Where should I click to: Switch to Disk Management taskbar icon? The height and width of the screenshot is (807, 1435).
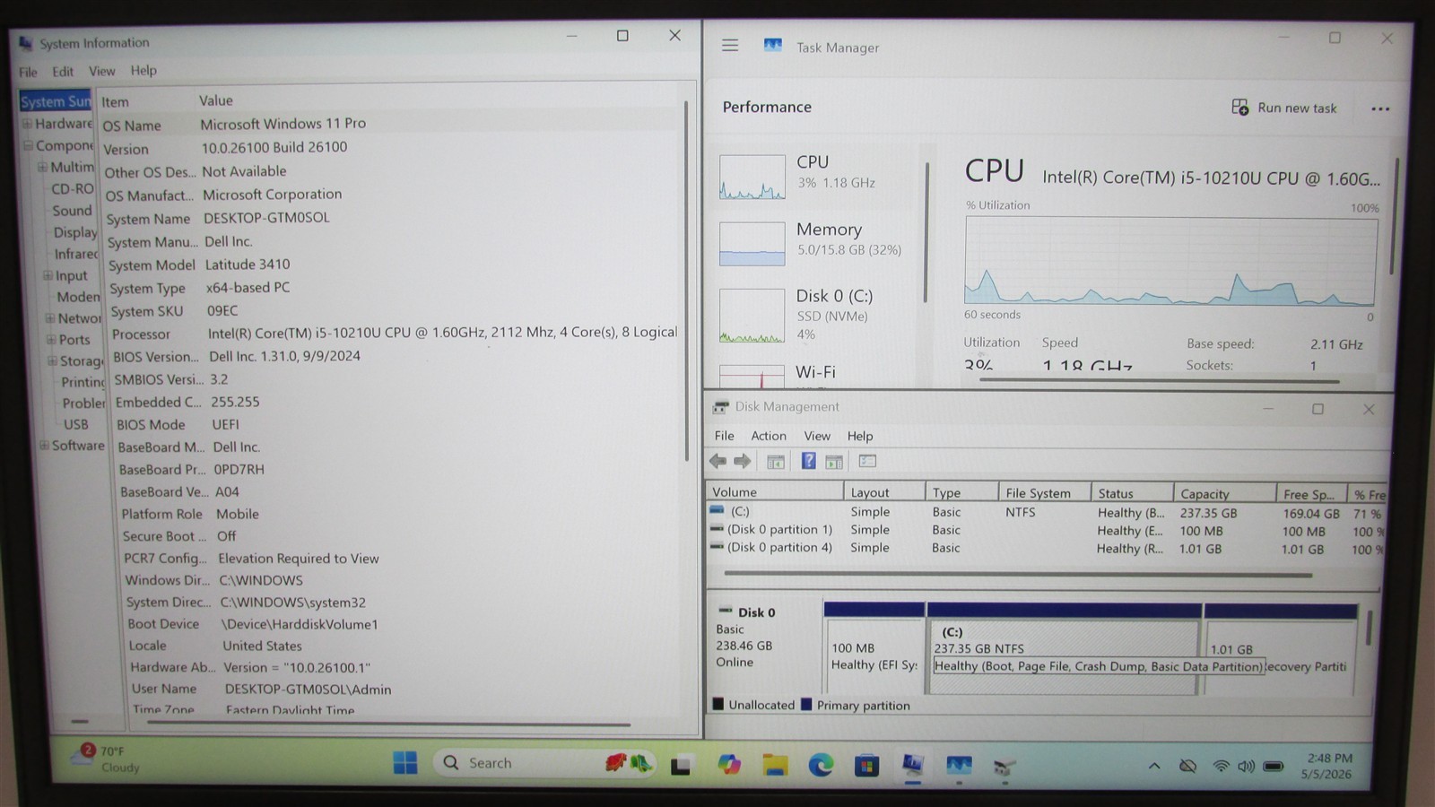tap(1004, 767)
